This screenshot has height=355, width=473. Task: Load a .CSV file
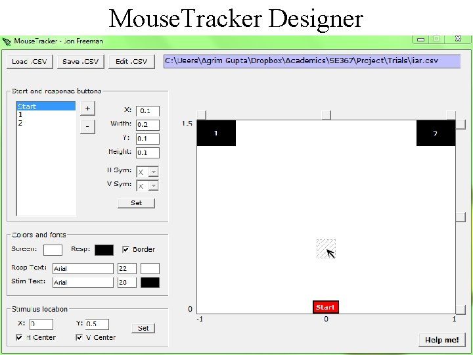(30, 62)
